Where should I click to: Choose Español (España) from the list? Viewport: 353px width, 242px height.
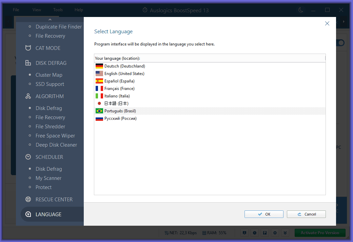(x=210, y=81)
